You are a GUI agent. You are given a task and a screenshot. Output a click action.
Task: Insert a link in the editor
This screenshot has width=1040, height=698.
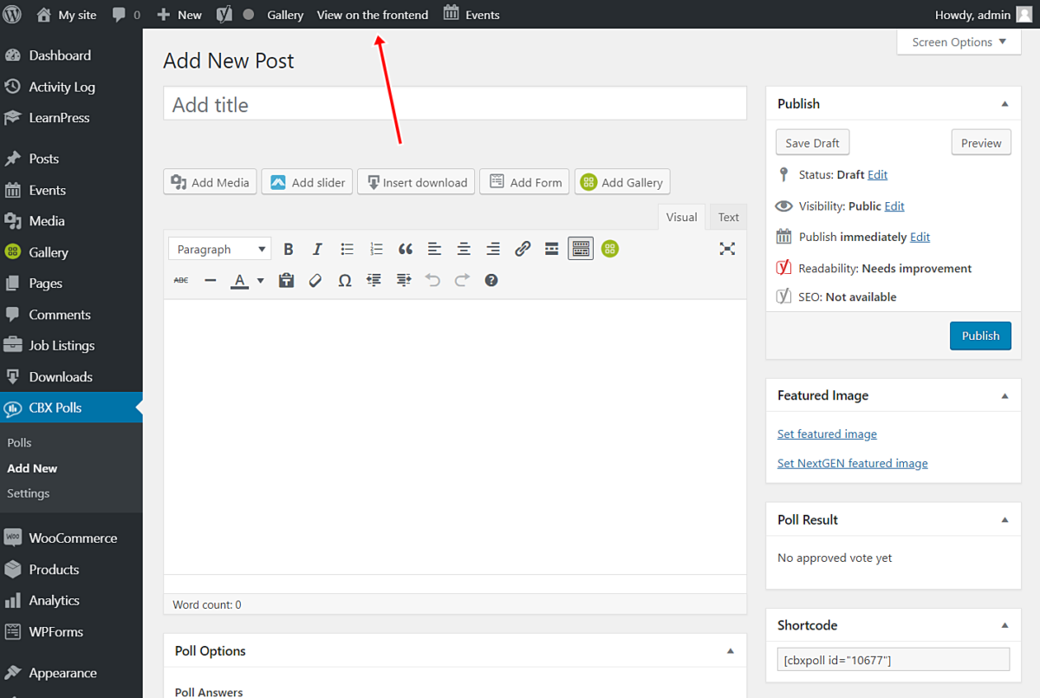tap(522, 249)
